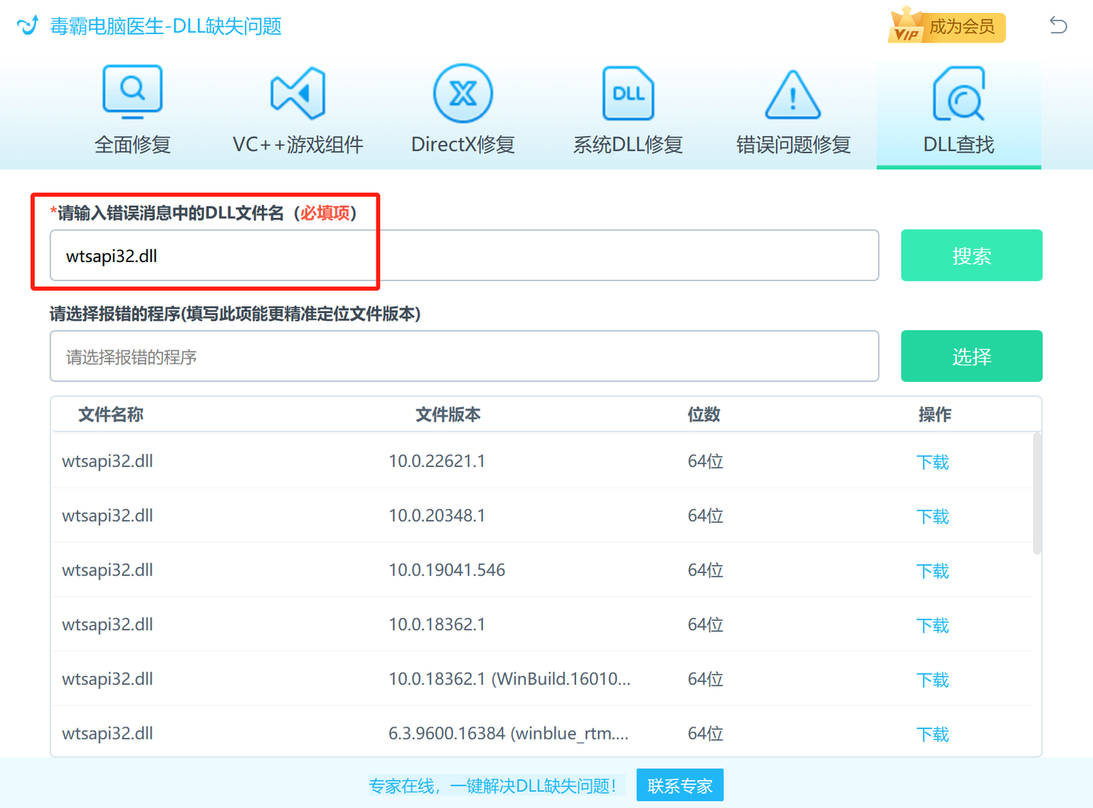This screenshot has width=1093, height=808.
Task: Open DirectX修复 via its X-circle icon
Action: [x=462, y=92]
